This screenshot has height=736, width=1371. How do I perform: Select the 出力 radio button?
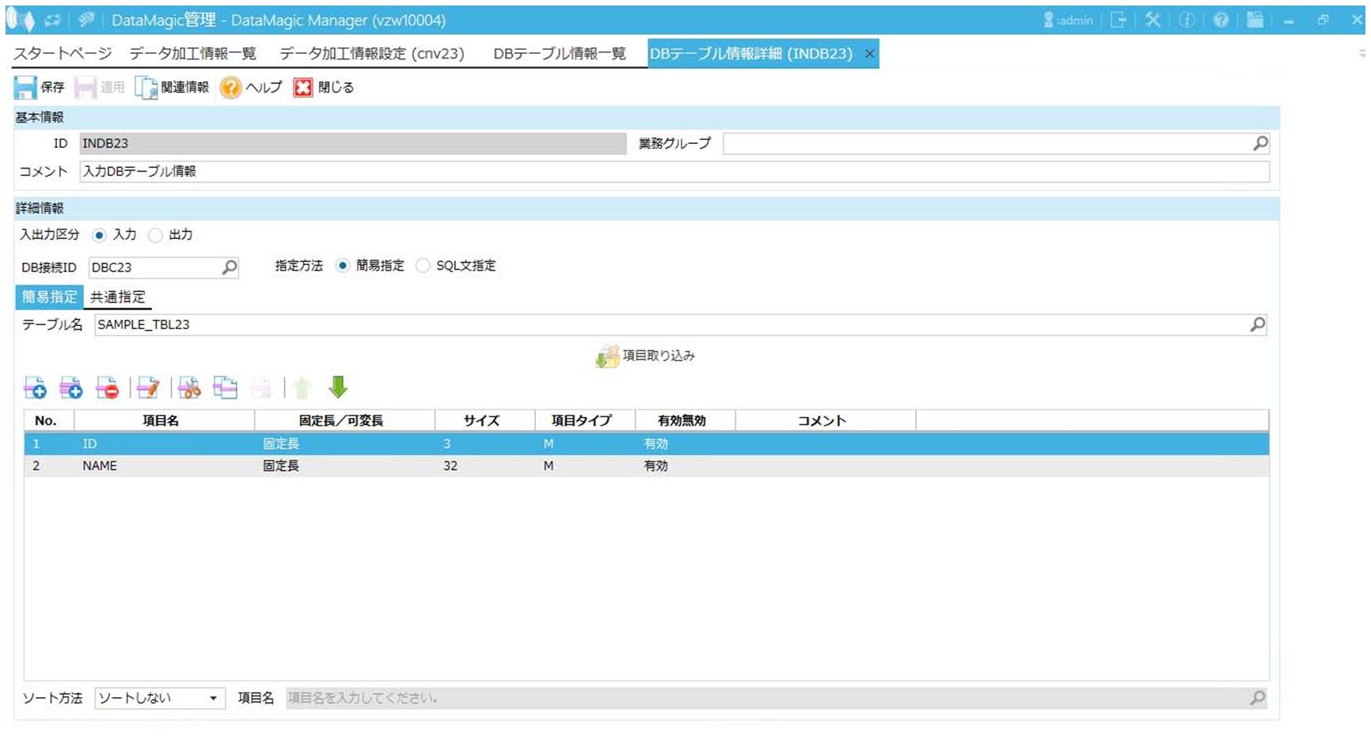(156, 235)
